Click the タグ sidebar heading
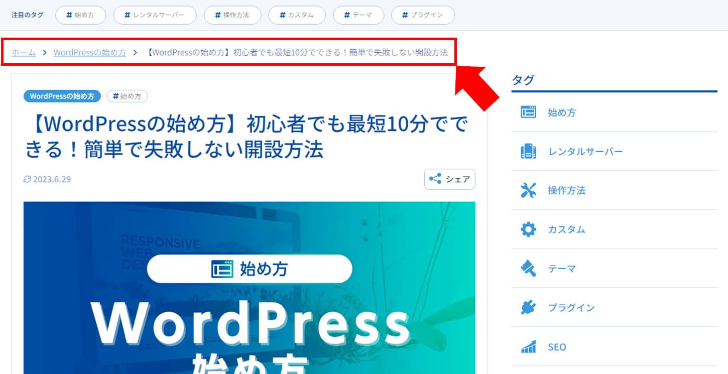Viewport: 728px width, 374px height. click(523, 79)
